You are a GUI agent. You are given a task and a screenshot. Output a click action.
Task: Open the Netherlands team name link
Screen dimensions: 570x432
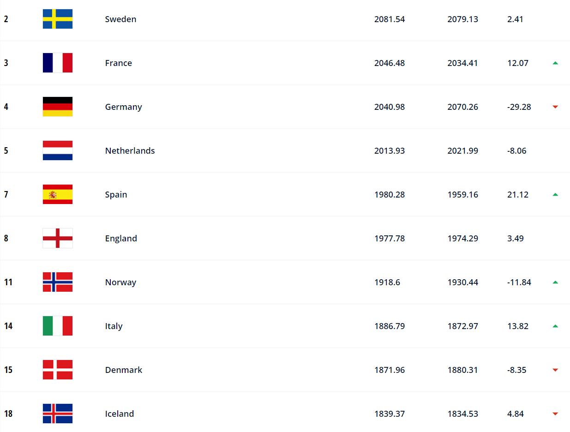point(130,150)
